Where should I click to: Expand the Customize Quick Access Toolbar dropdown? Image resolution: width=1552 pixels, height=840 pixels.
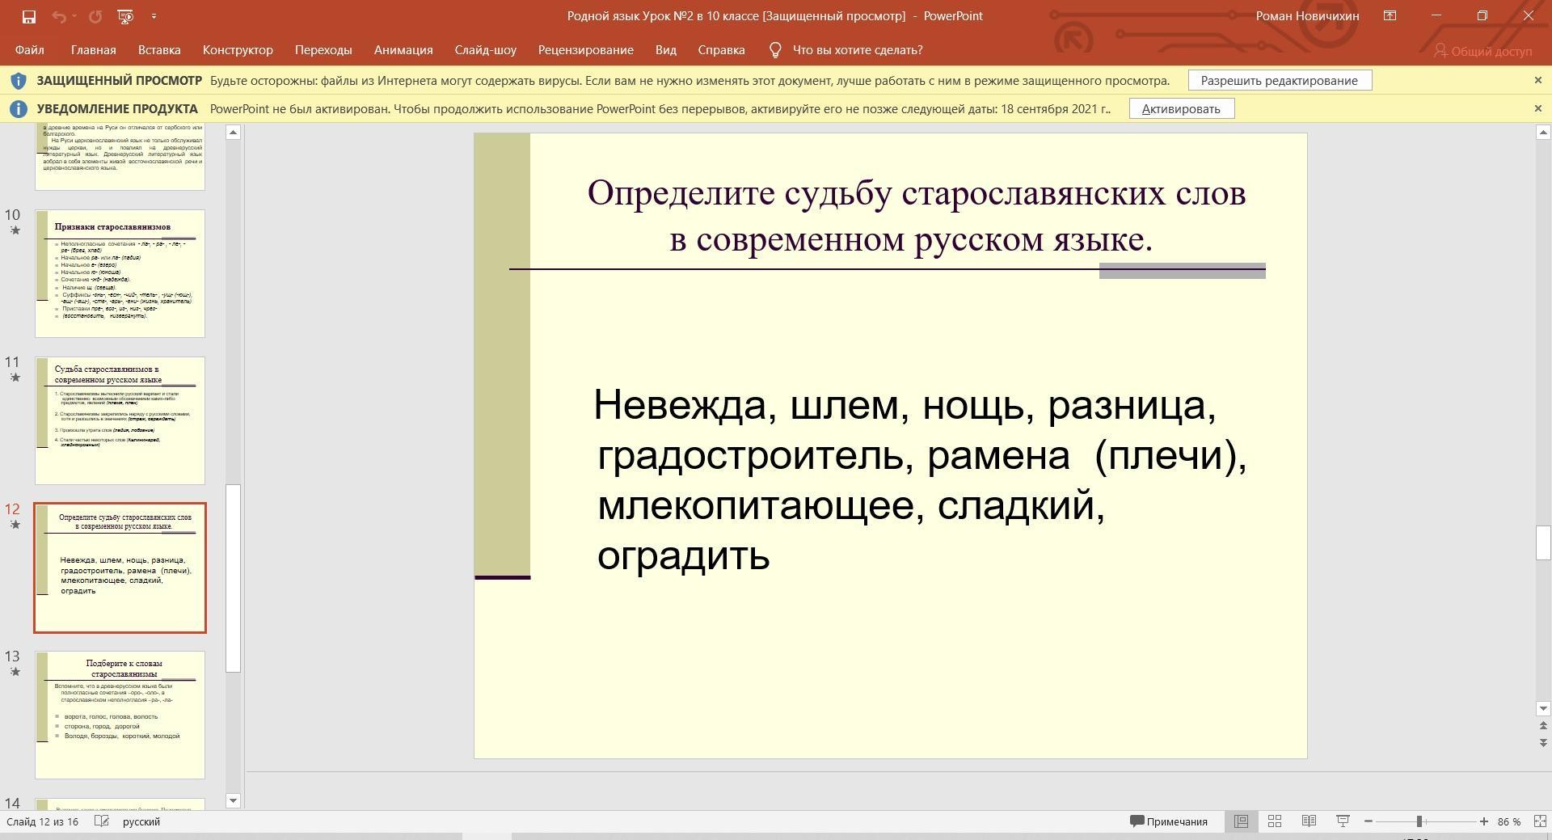pyautogui.click(x=154, y=16)
